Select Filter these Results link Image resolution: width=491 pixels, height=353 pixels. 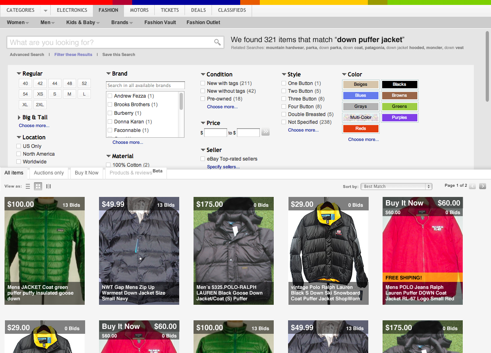(73, 55)
